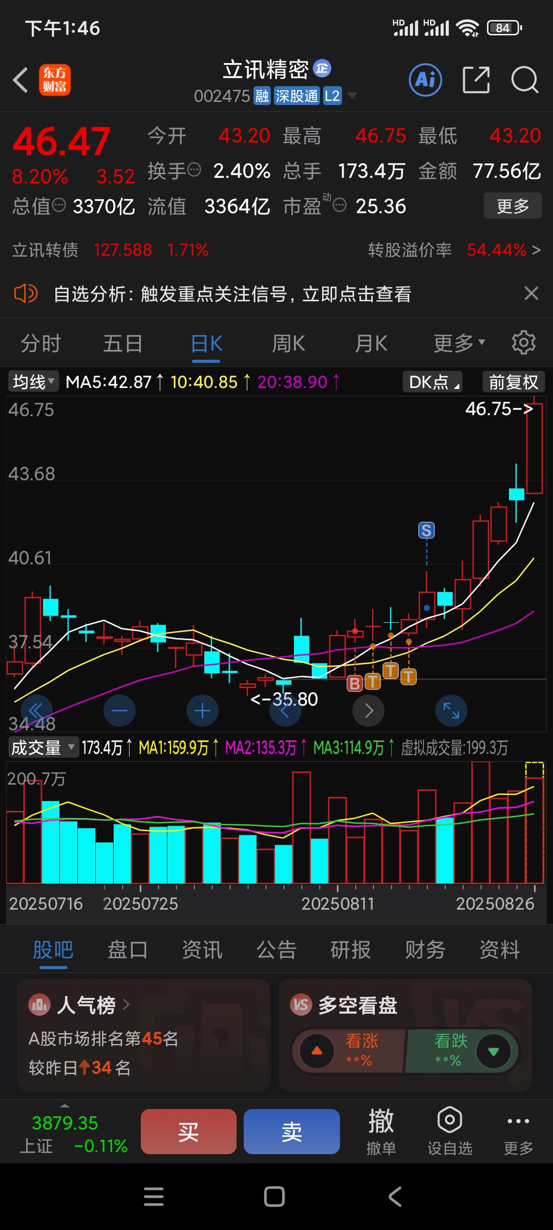Tap Android recent apps menu button
Viewport: 553px width, 1230px height.
click(154, 1197)
